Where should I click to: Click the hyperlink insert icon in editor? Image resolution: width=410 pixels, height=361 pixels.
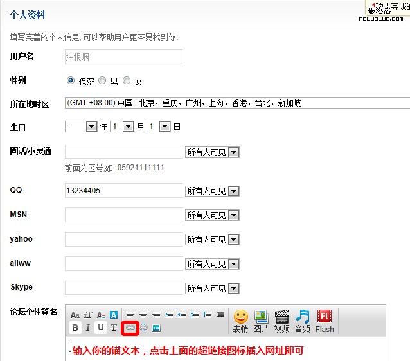(x=130, y=328)
